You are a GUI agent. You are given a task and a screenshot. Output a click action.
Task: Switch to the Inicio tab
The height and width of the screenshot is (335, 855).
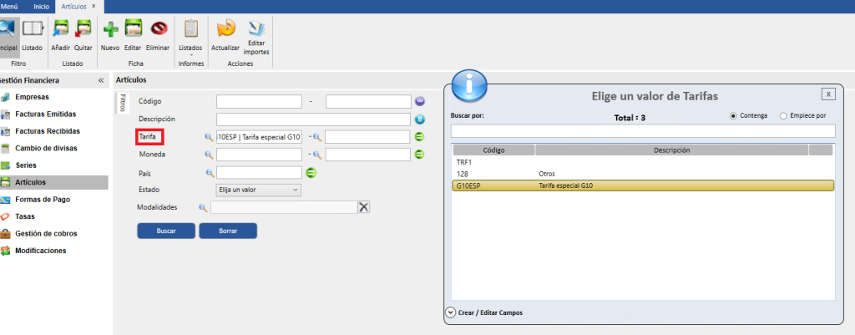(x=41, y=7)
